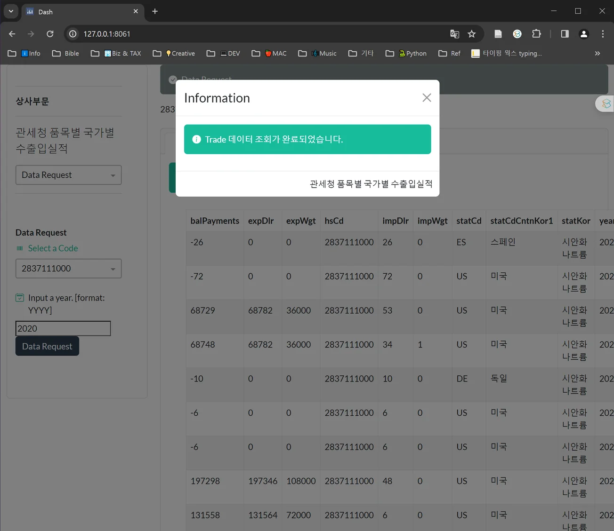
Task: Open the Info bookmarks folder
Action: pyautogui.click(x=24, y=53)
